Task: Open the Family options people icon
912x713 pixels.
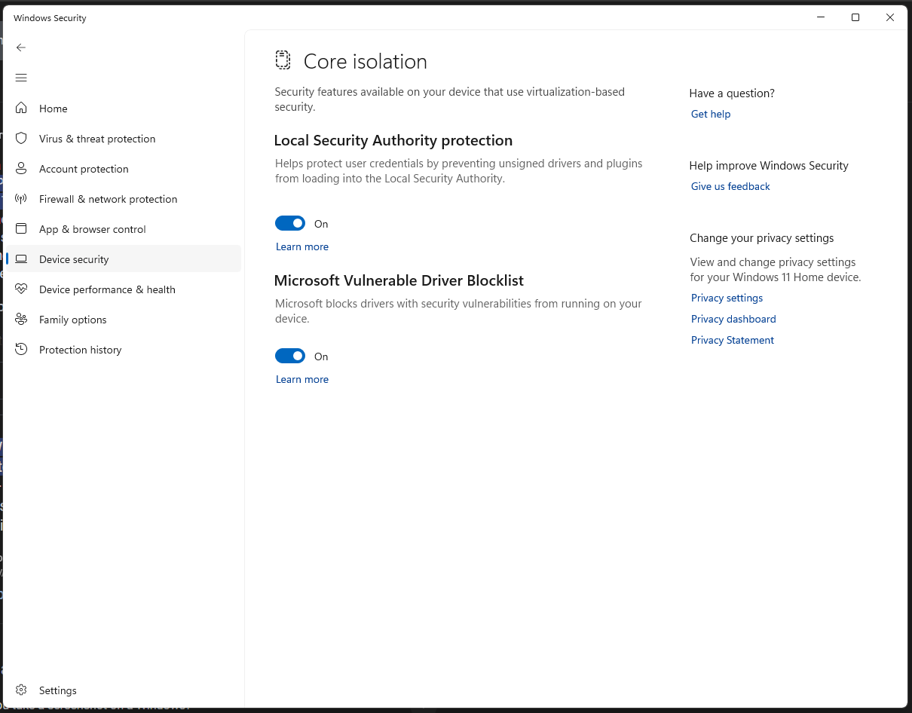Action: point(22,319)
